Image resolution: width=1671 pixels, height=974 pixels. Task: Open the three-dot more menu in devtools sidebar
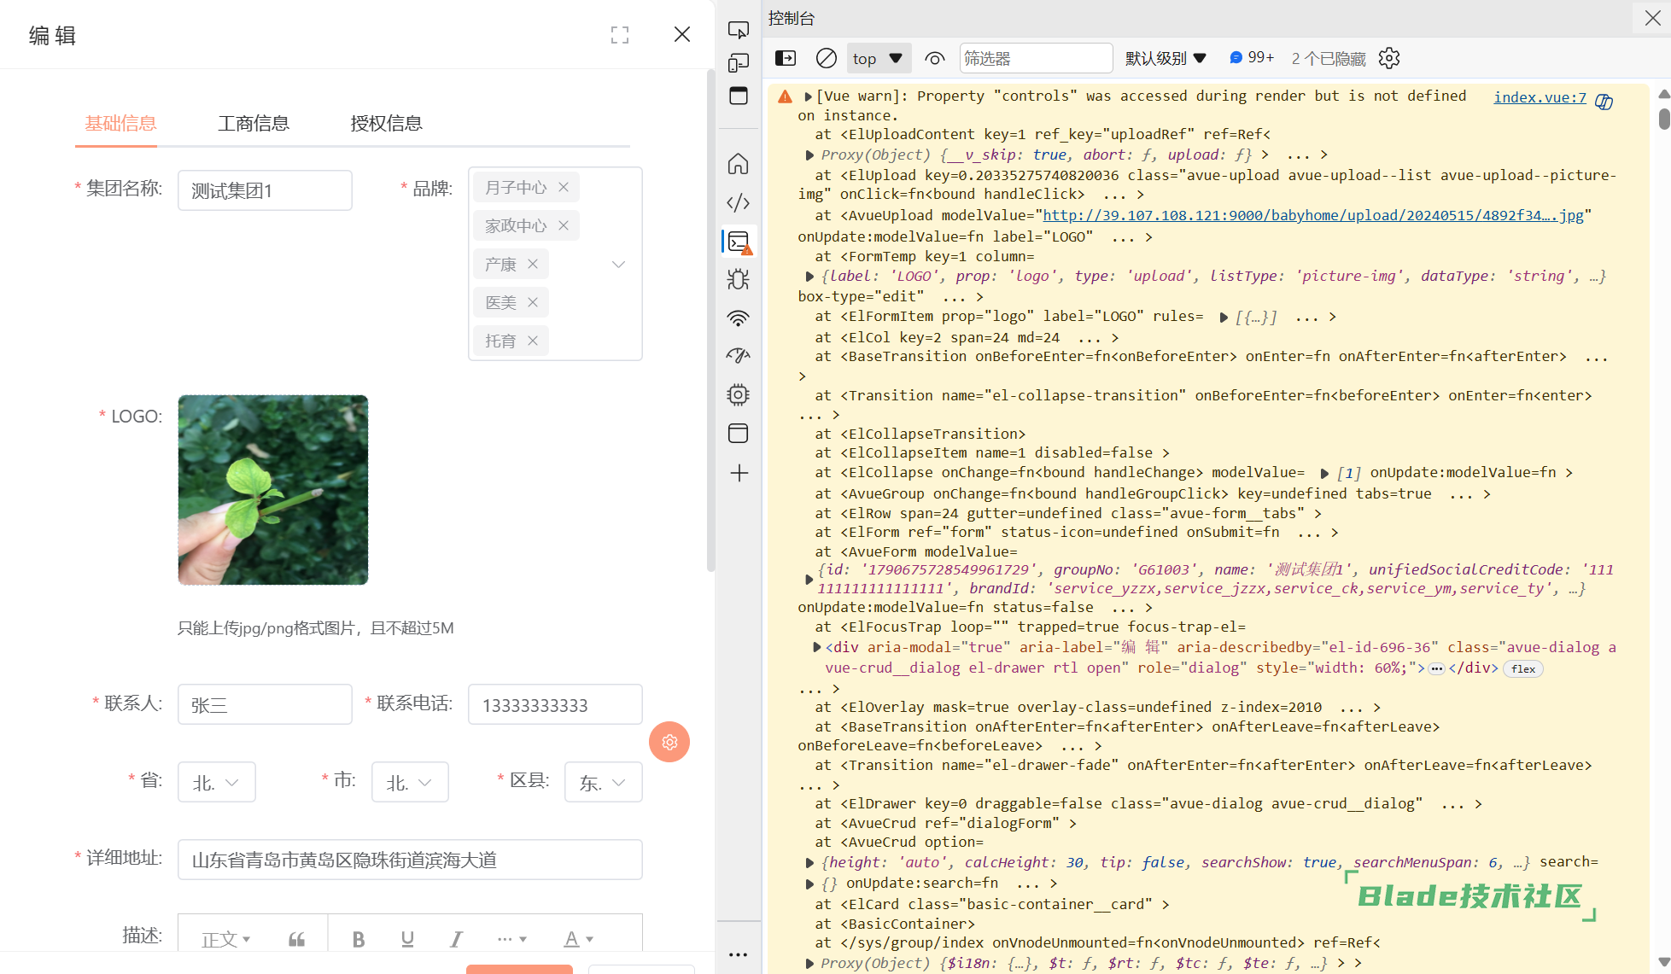point(739,954)
